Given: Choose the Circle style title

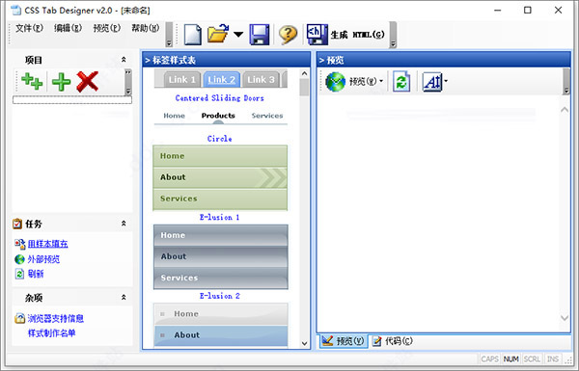Looking at the screenshot, I should 220,139.
